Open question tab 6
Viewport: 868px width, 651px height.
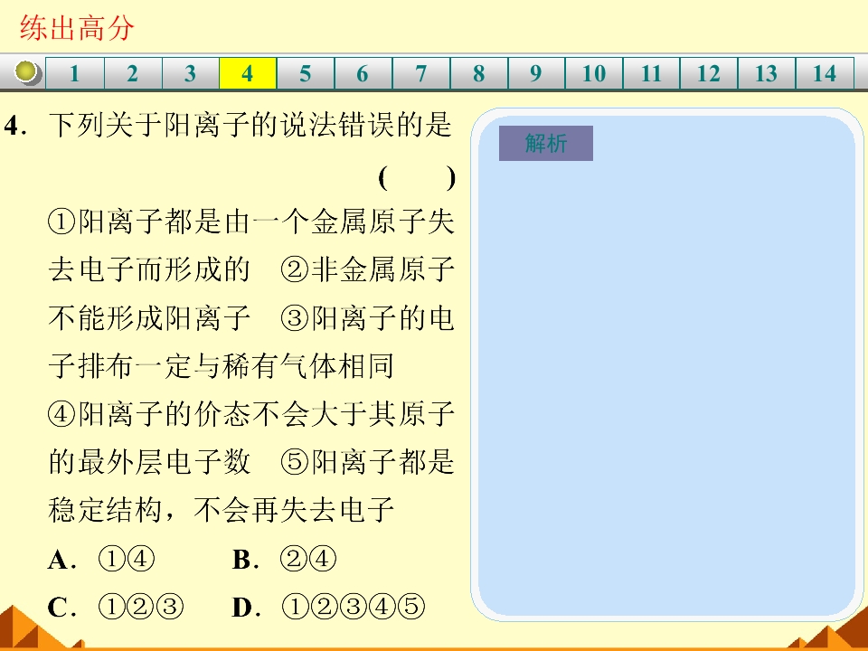coord(363,74)
